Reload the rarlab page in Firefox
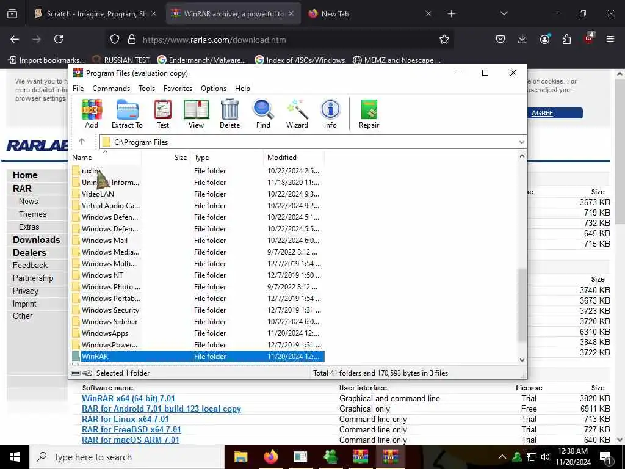 click(59, 39)
